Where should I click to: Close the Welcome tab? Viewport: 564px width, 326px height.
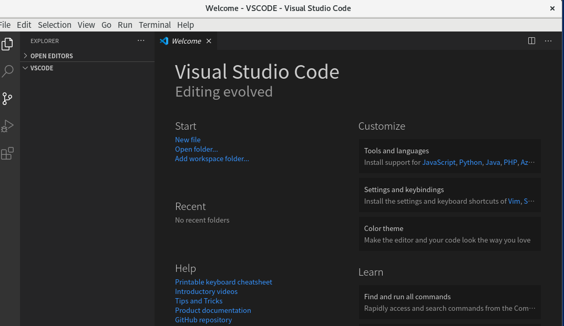[209, 41]
